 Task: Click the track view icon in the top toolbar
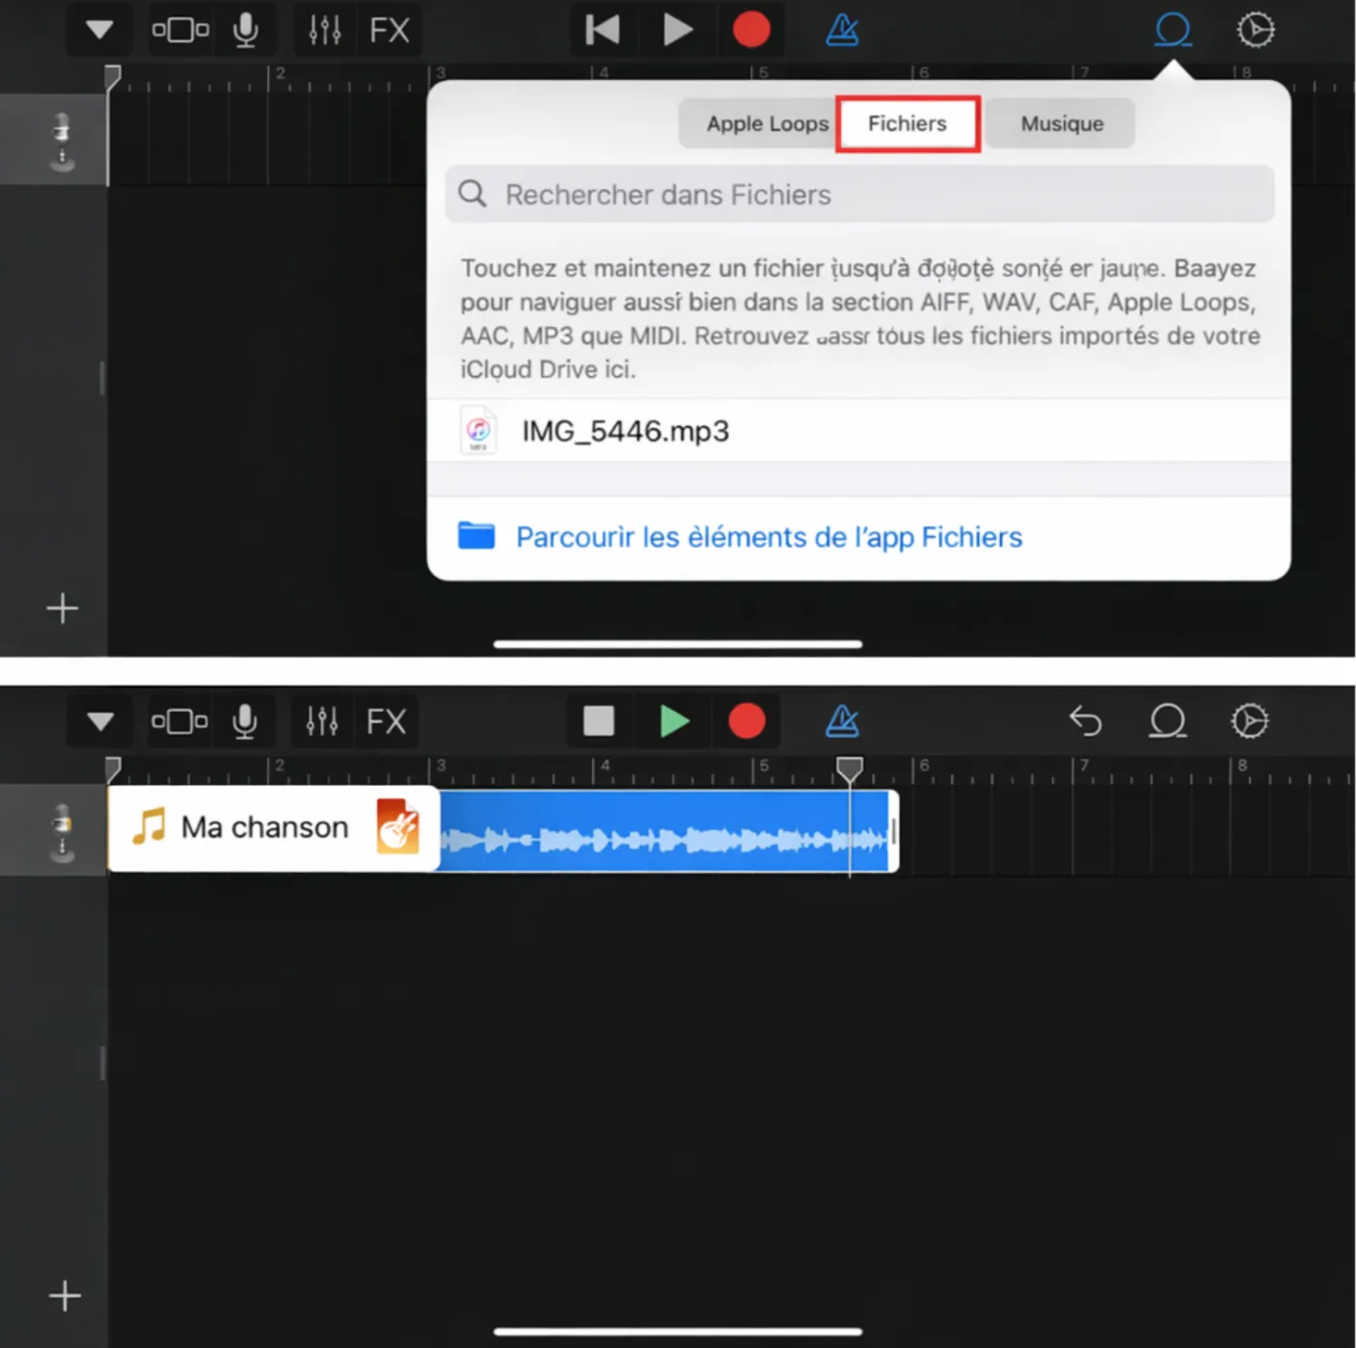click(180, 30)
